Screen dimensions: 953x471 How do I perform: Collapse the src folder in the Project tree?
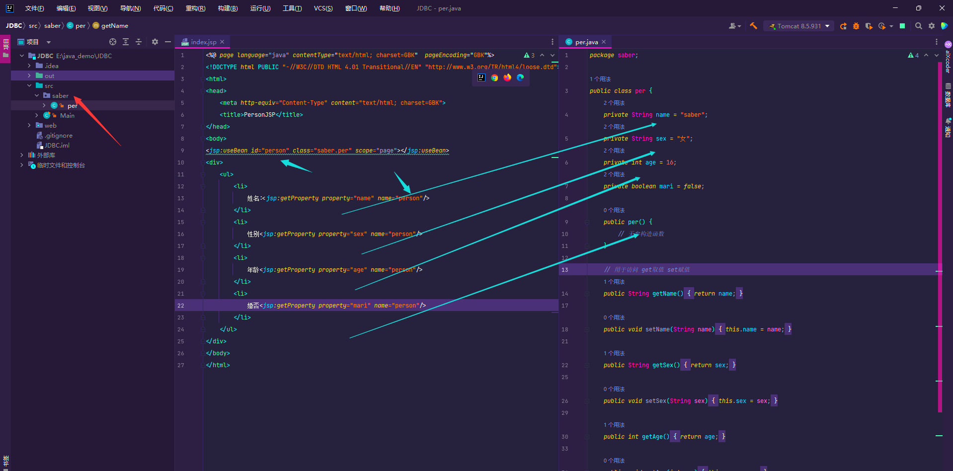coord(29,85)
